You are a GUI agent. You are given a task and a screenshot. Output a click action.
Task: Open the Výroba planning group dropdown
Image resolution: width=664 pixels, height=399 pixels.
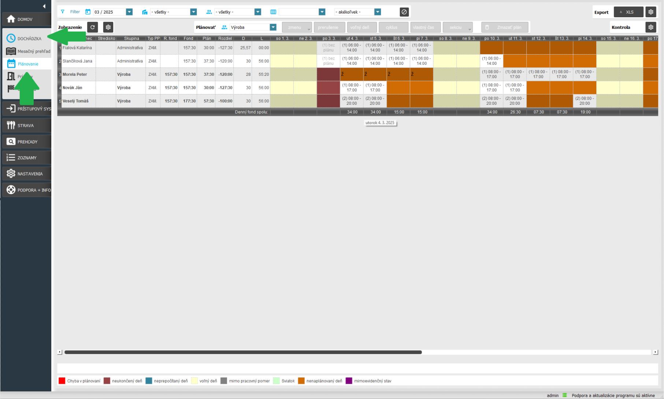tap(273, 27)
